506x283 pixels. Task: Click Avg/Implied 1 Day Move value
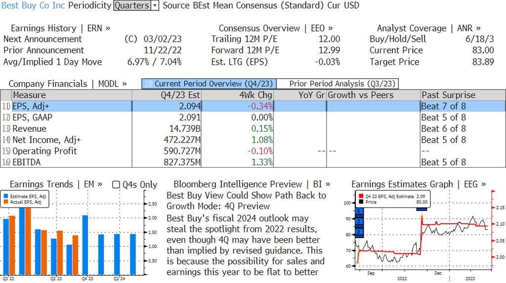[x=155, y=62]
